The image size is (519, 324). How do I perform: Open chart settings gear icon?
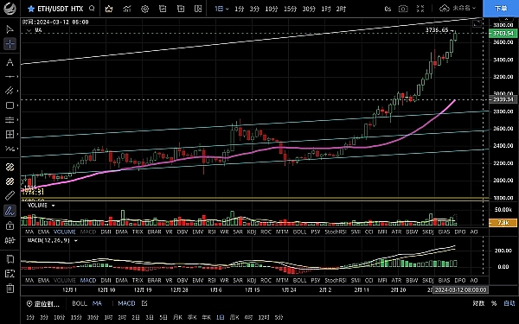click(x=145, y=9)
